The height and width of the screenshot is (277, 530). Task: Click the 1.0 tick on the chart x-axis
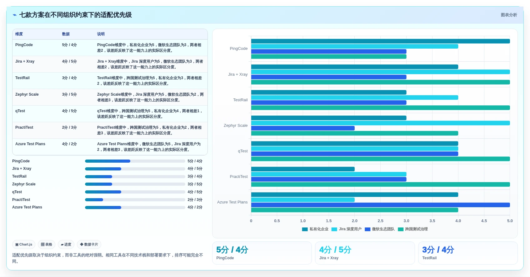(x=303, y=221)
